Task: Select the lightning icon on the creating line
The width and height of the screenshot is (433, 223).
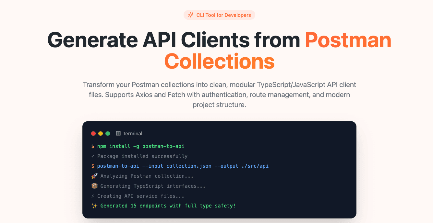Action: (x=93, y=196)
